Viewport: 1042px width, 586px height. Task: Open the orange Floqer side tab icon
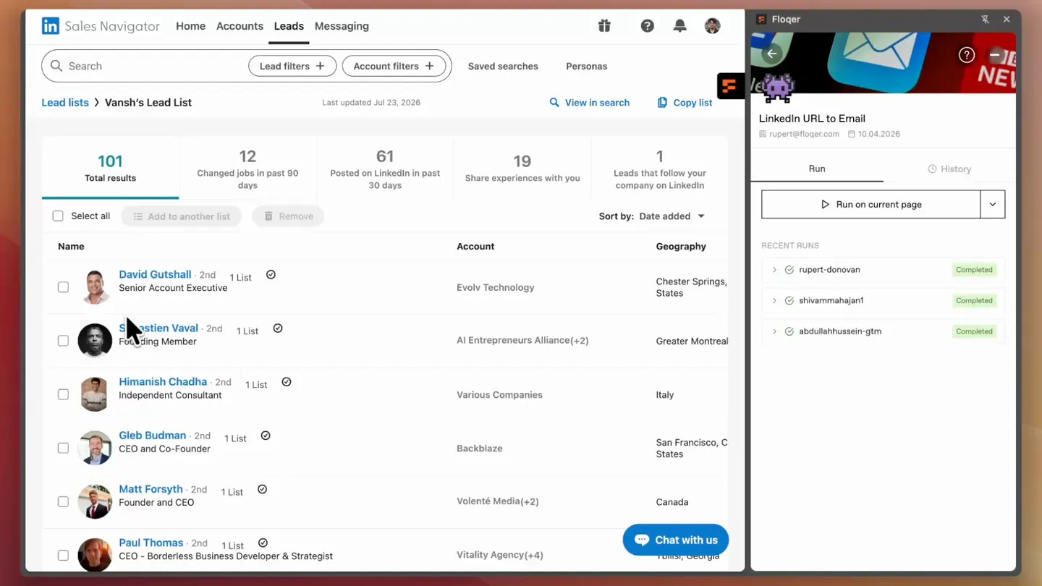729,87
